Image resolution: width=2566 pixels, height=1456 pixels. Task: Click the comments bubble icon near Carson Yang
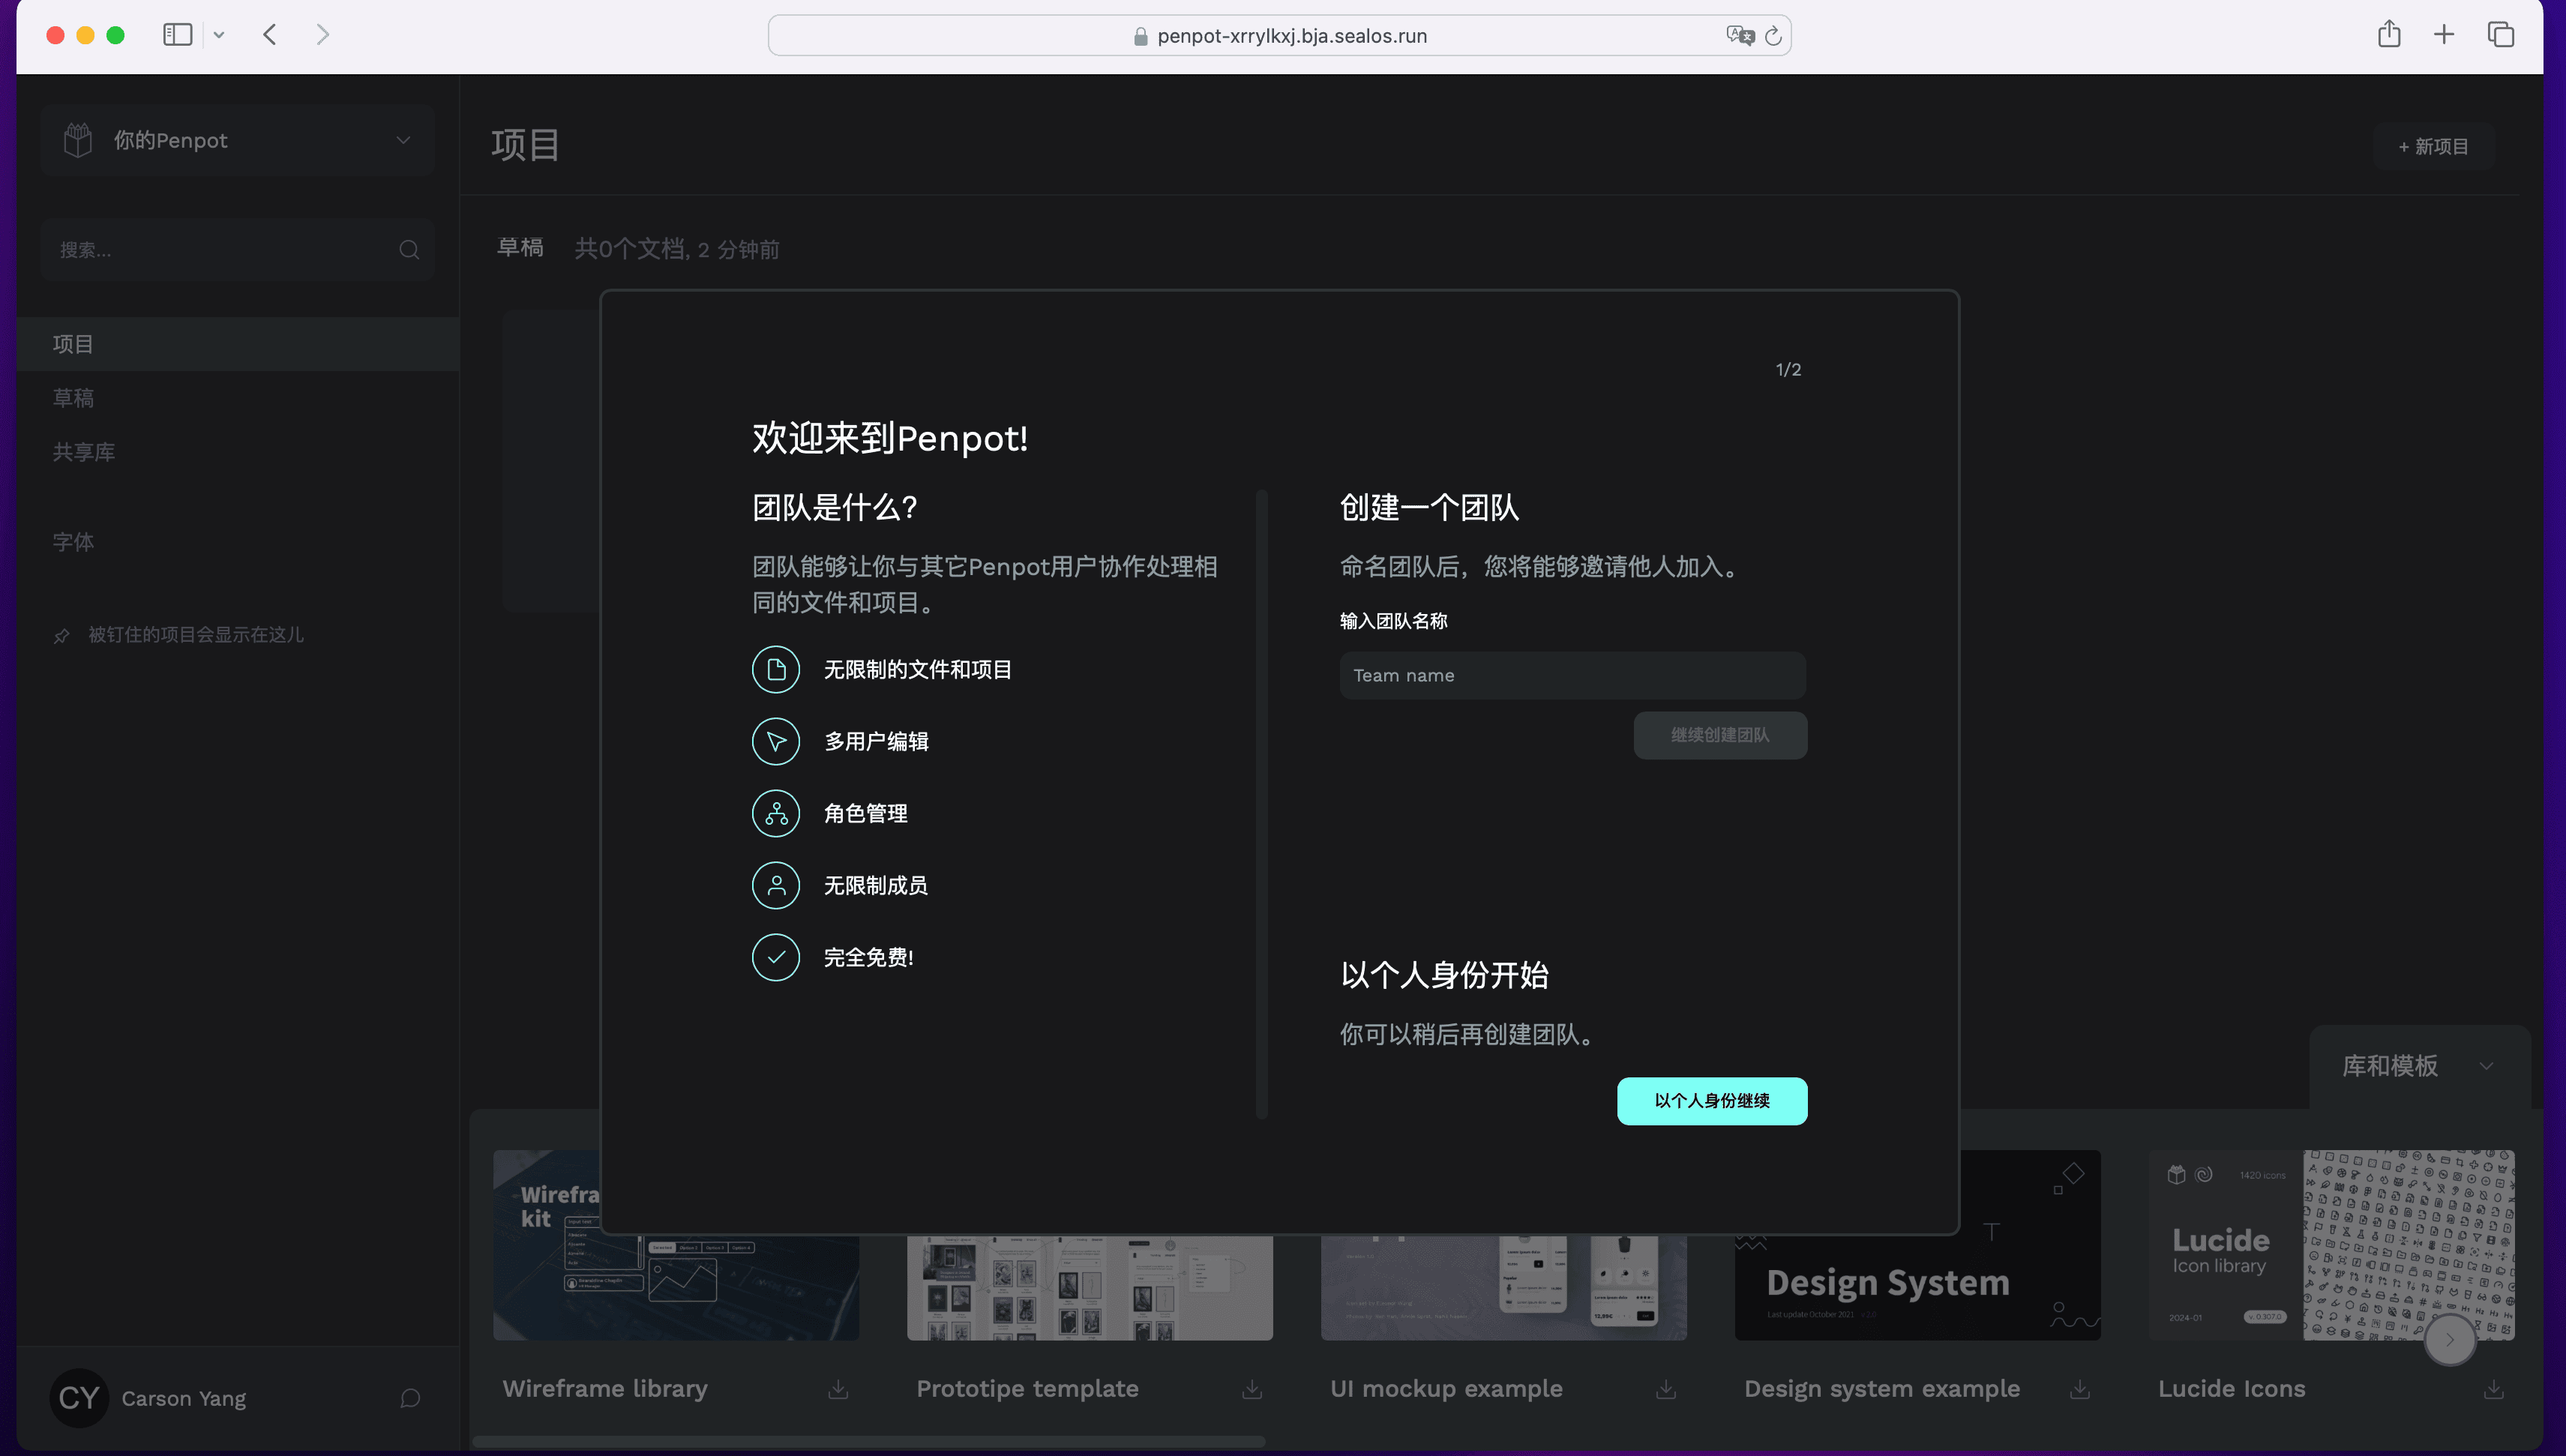[410, 1398]
